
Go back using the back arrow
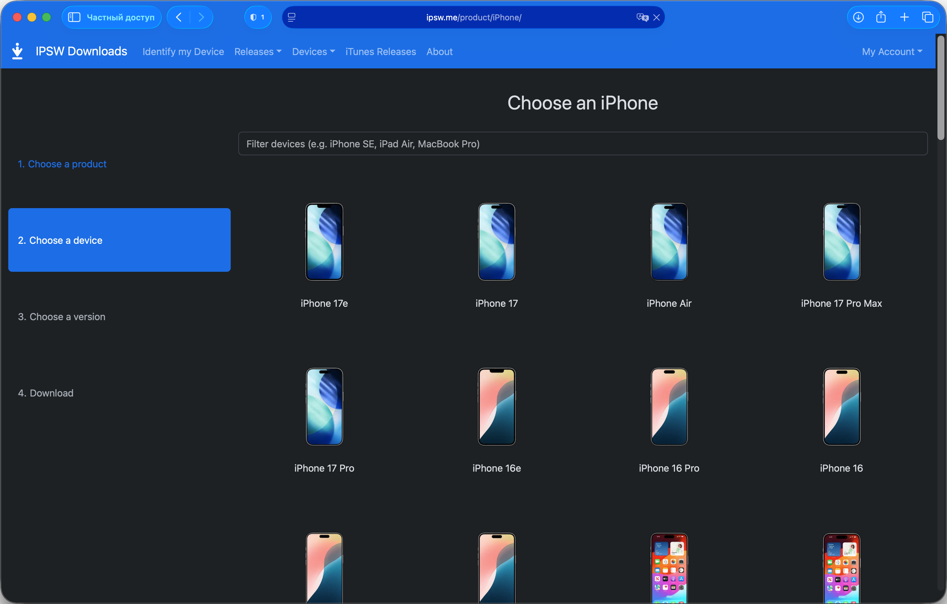coord(179,17)
